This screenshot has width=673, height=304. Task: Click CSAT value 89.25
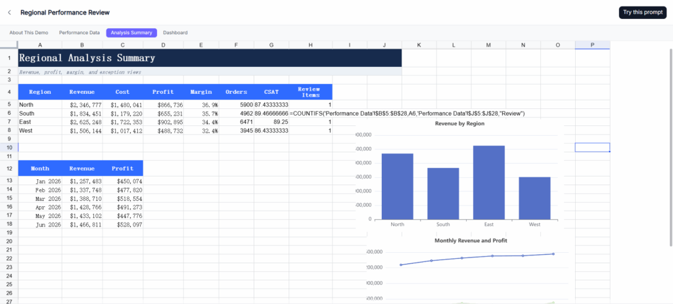[x=271, y=121]
